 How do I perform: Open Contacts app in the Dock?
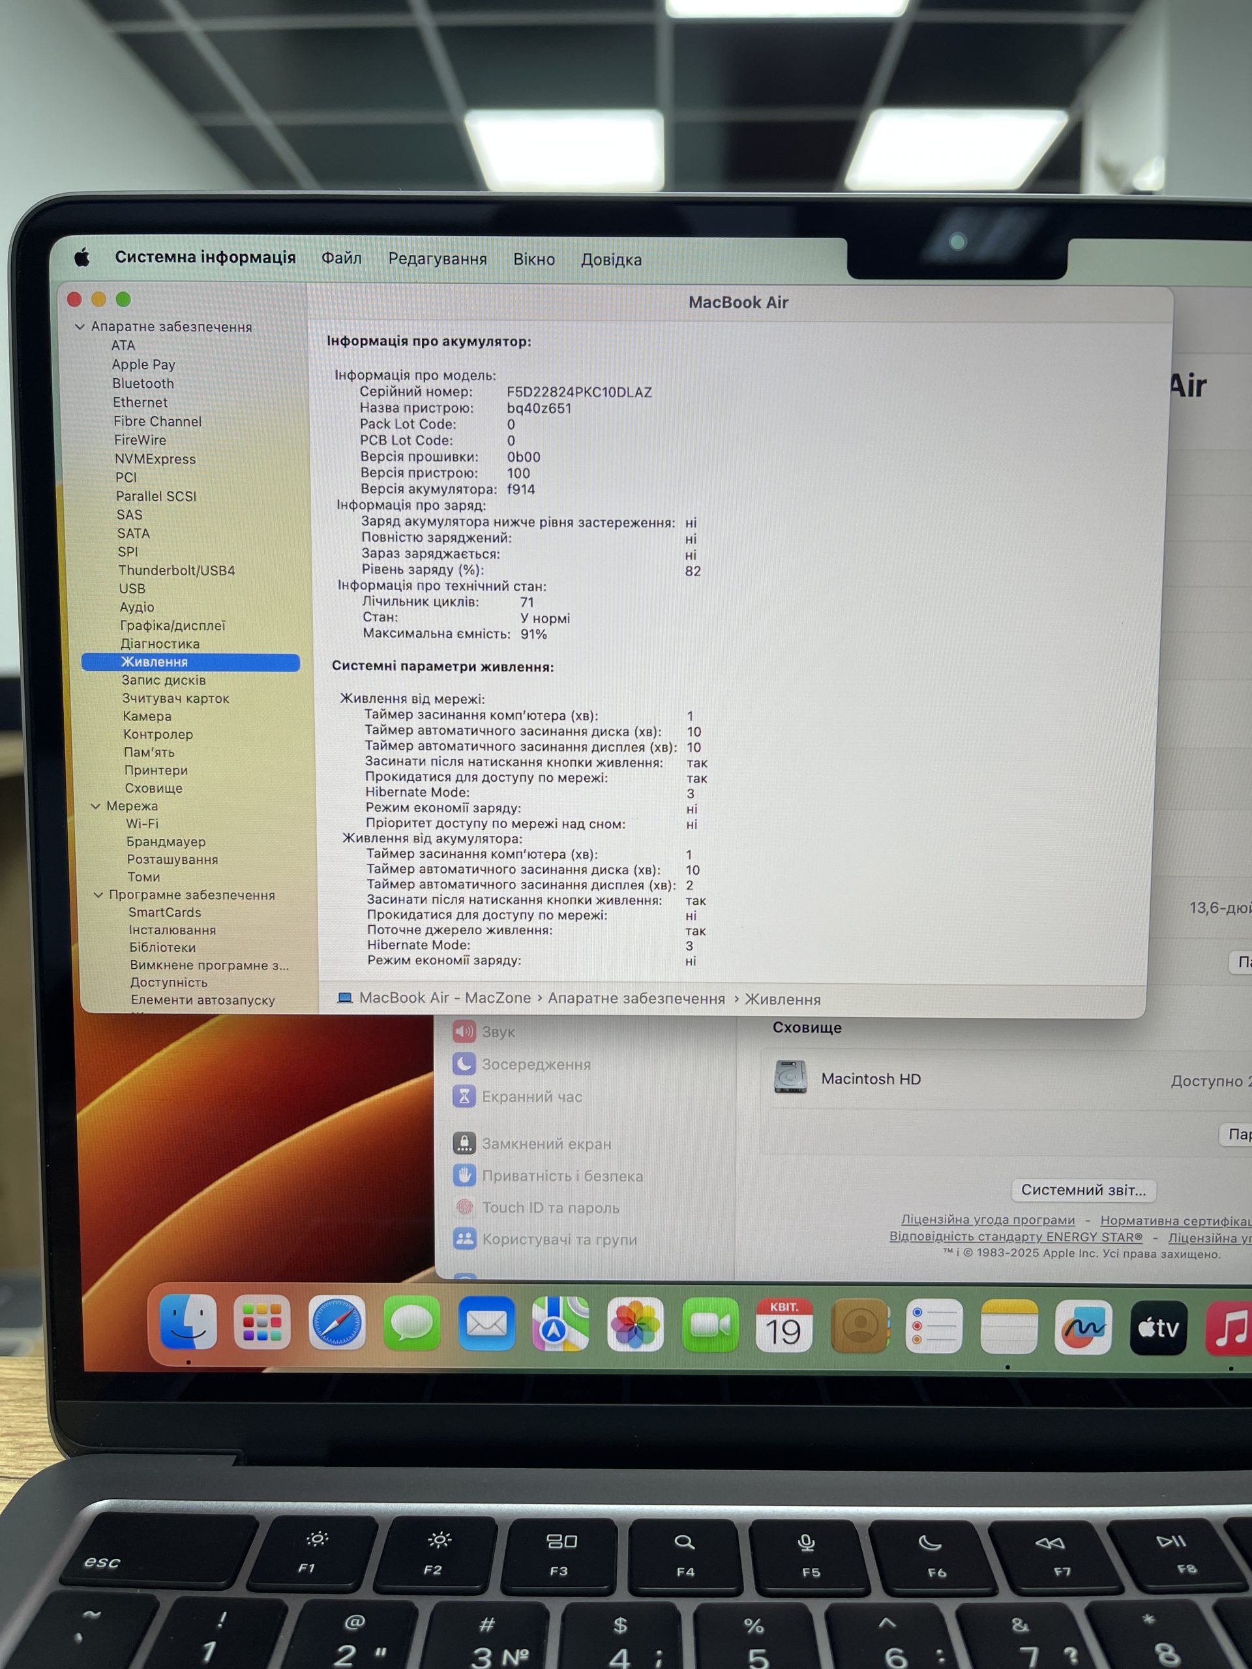[x=859, y=1327]
